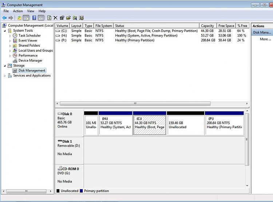
Task: Select the (P:) 208.64 GB partition block
Action: coord(224,123)
